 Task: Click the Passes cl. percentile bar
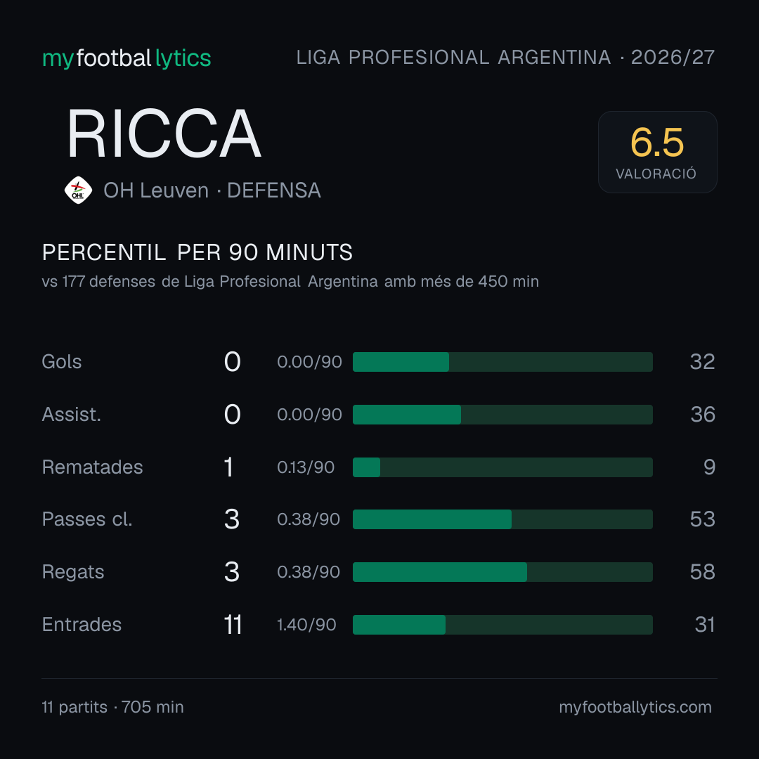[502, 519]
